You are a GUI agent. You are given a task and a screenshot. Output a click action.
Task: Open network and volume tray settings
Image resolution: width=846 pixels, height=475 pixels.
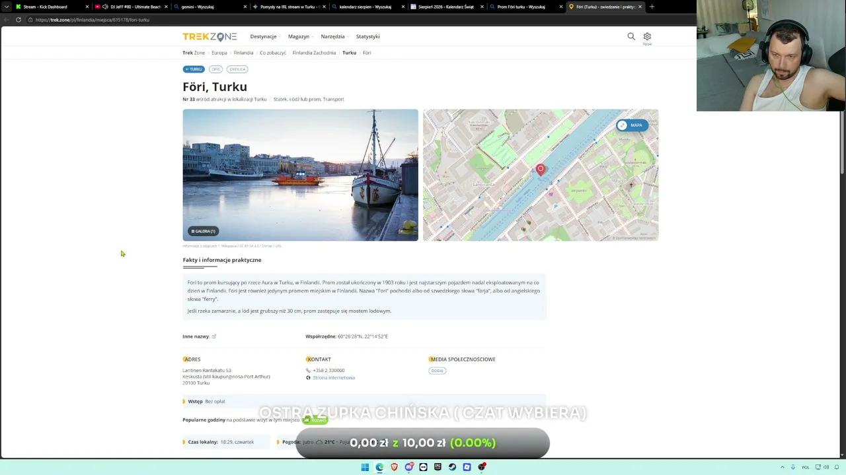click(x=823, y=467)
